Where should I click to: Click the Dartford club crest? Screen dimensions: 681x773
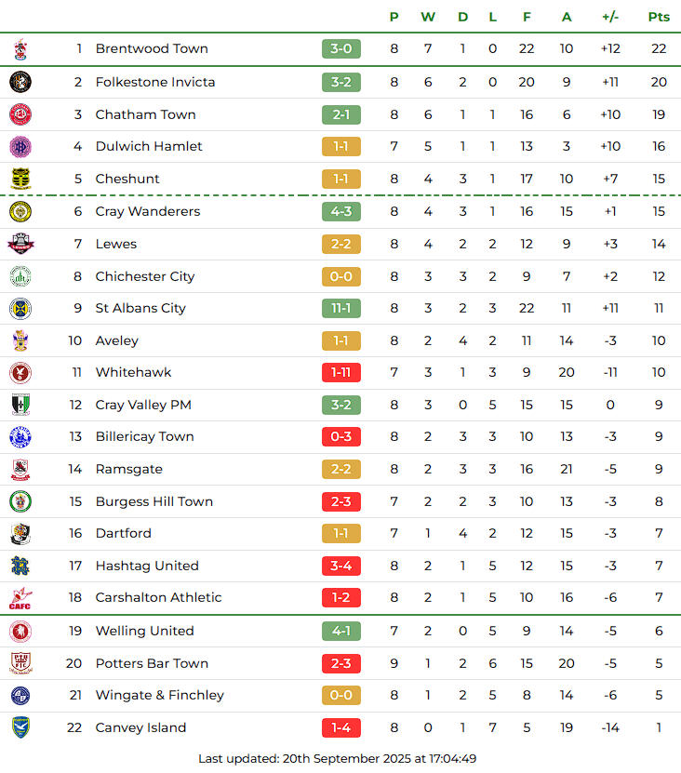click(20, 533)
